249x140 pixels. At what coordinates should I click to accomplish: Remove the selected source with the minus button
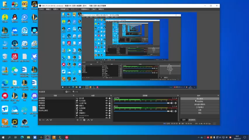[x=81, y=120]
